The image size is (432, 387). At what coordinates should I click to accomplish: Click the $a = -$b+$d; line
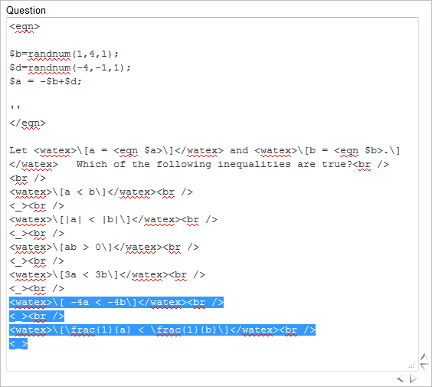point(45,81)
